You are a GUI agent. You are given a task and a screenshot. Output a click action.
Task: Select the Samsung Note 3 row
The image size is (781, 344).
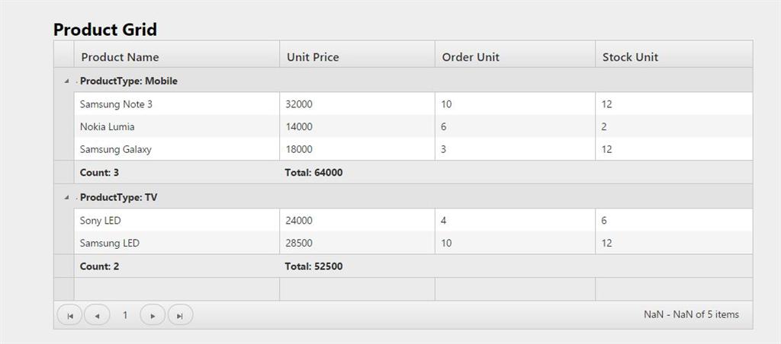click(116, 104)
